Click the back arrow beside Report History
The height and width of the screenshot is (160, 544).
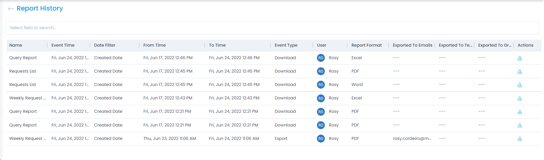(x=11, y=9)
